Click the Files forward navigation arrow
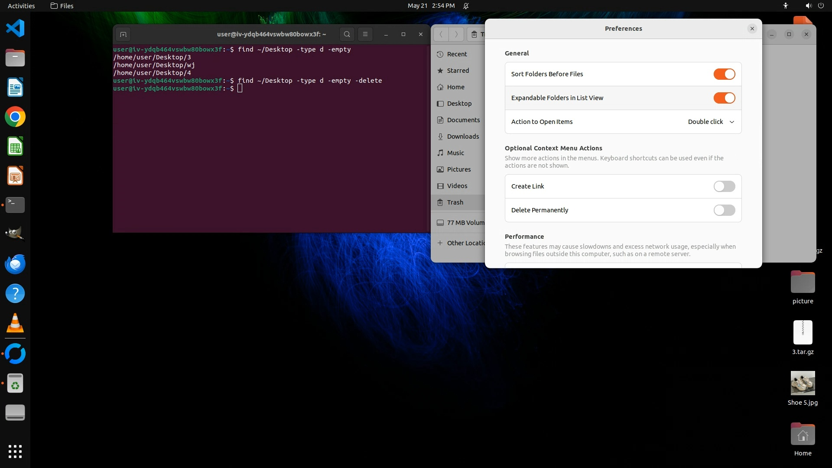The width and height of the screenshot is (832, 468). click(456, 34)
